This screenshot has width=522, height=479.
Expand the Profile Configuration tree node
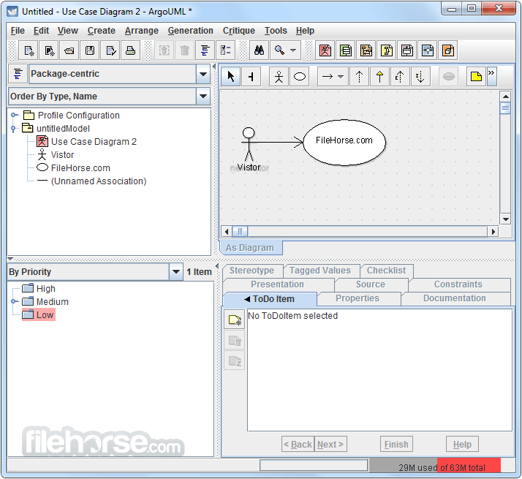click(14, 116)
